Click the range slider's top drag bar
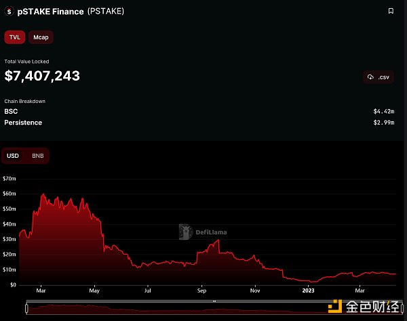Screen dimensions: 407x321 click(x=214, y=301)
